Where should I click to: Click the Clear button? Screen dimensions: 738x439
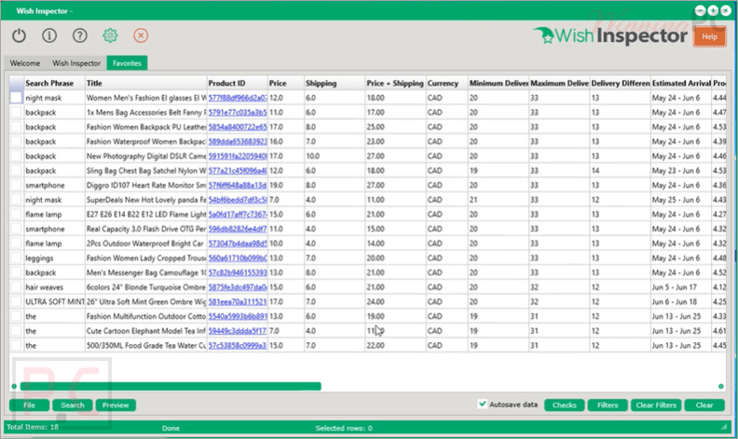pyautogui.click(x=704, y=406)
